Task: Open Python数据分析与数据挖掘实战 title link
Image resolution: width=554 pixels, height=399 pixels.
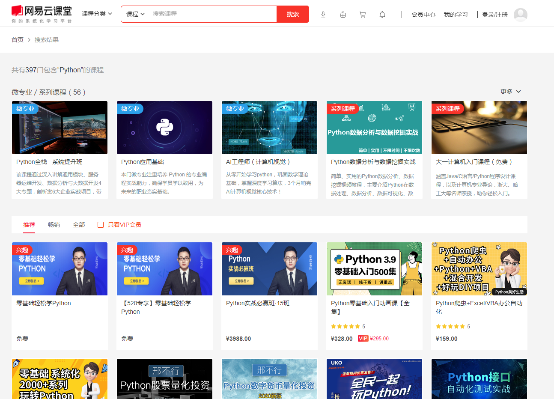Action: [x=373, y=162]
